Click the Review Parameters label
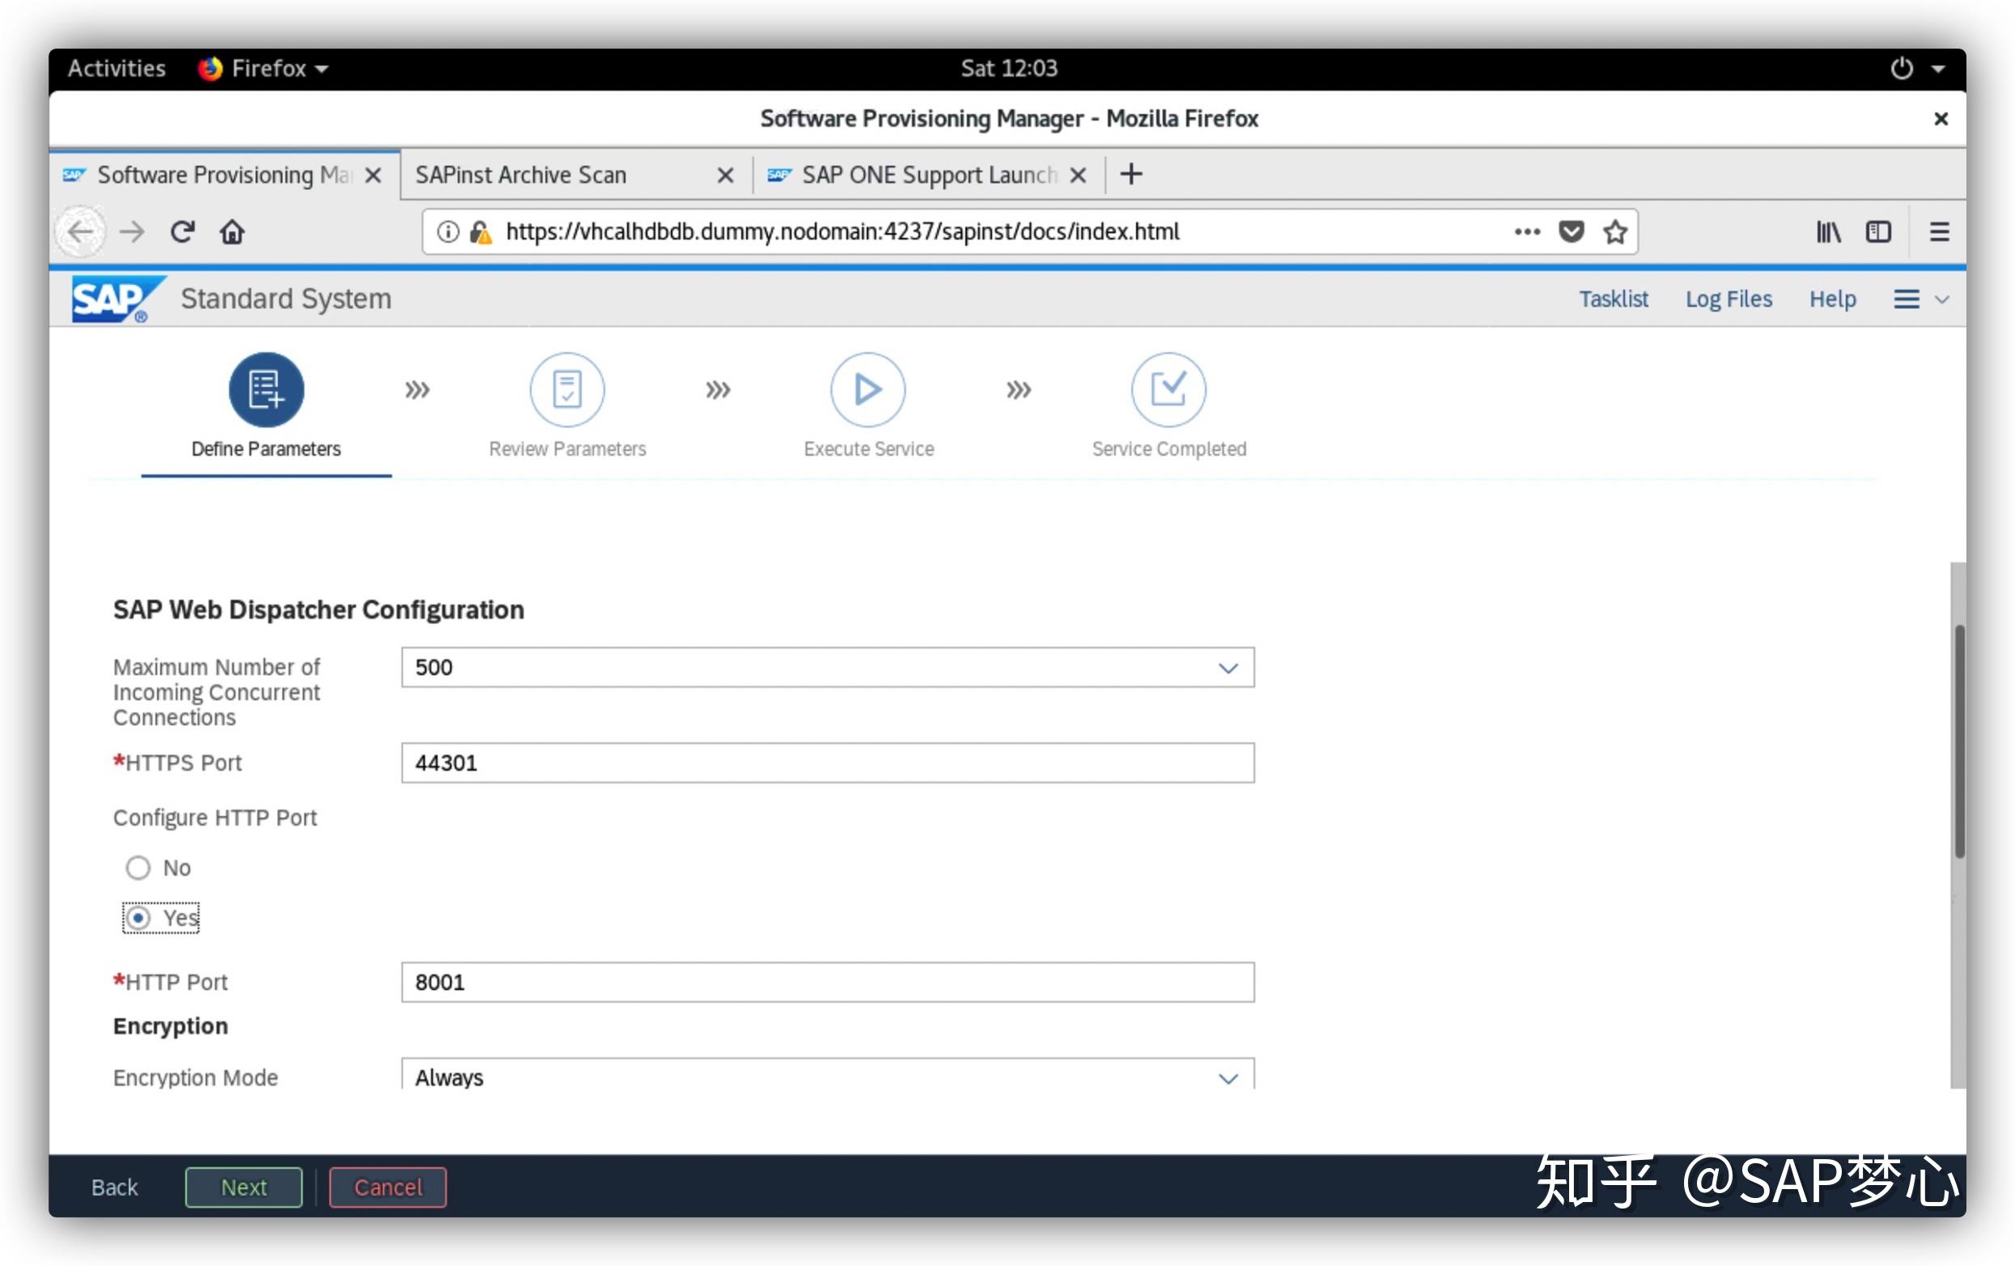The height and width of the screenshot is (1266, 2015). 567,449
